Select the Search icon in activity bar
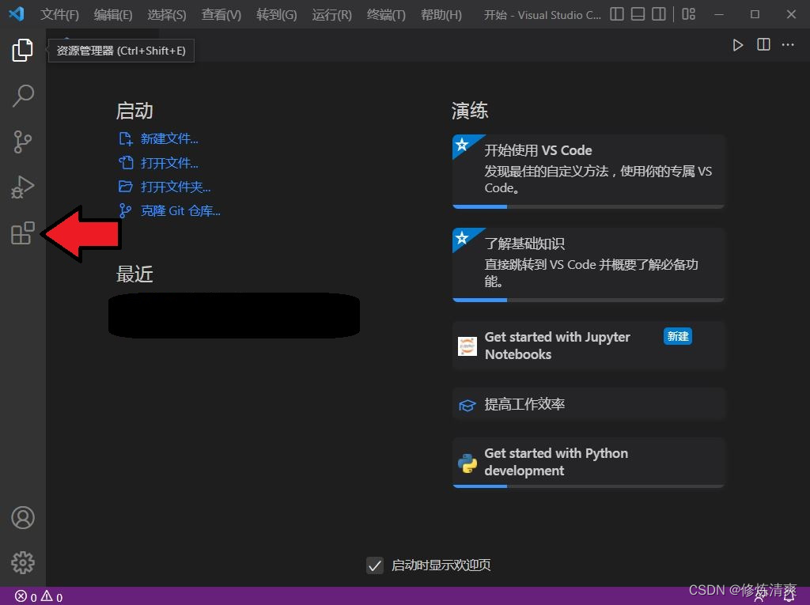Viewport: 810px width, 605px height. (22, 96)
